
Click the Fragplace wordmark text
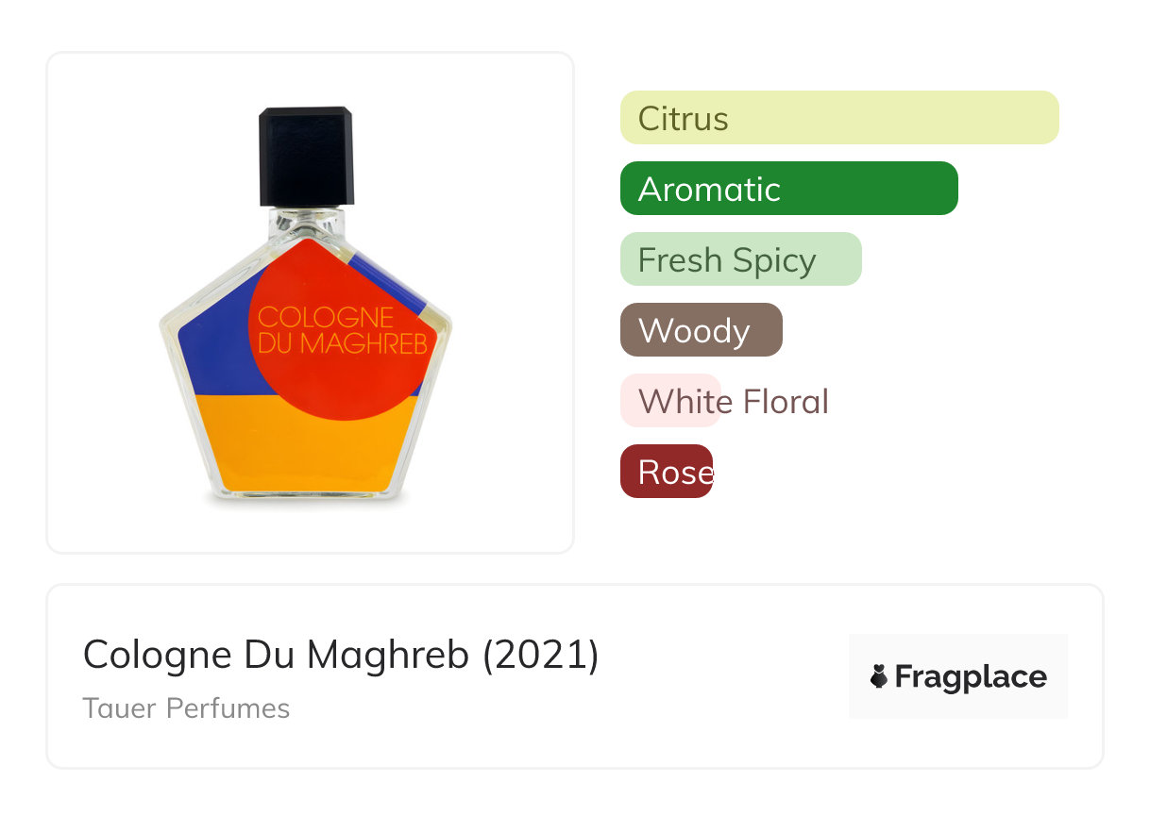pyautogui.click(x=971, y=677)
